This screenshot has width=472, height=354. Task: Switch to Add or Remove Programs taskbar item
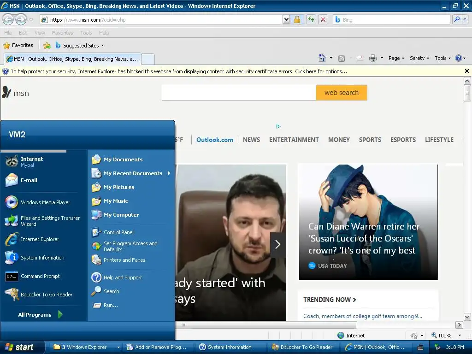pos(157,347)
